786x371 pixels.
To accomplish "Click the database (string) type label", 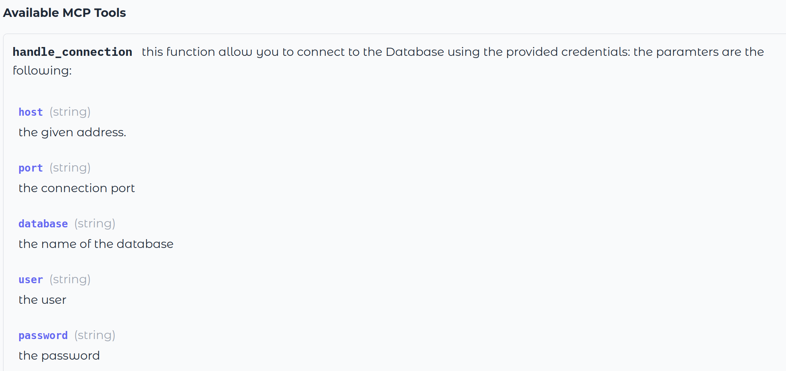I will pos(95,224).
